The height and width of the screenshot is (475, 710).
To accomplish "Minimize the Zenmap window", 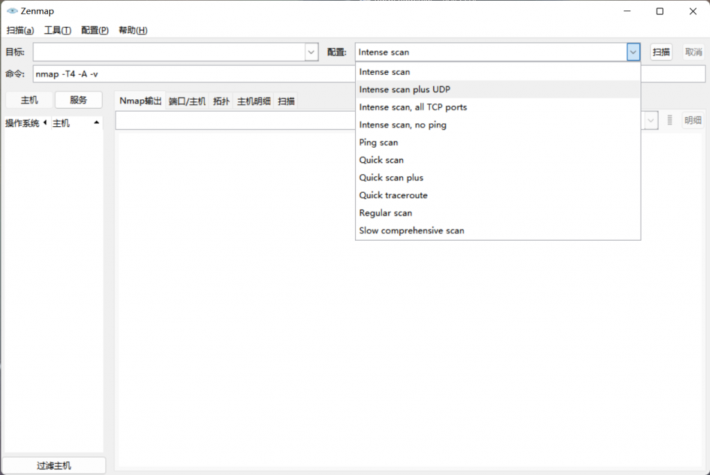I will click(x=627, y=11).
